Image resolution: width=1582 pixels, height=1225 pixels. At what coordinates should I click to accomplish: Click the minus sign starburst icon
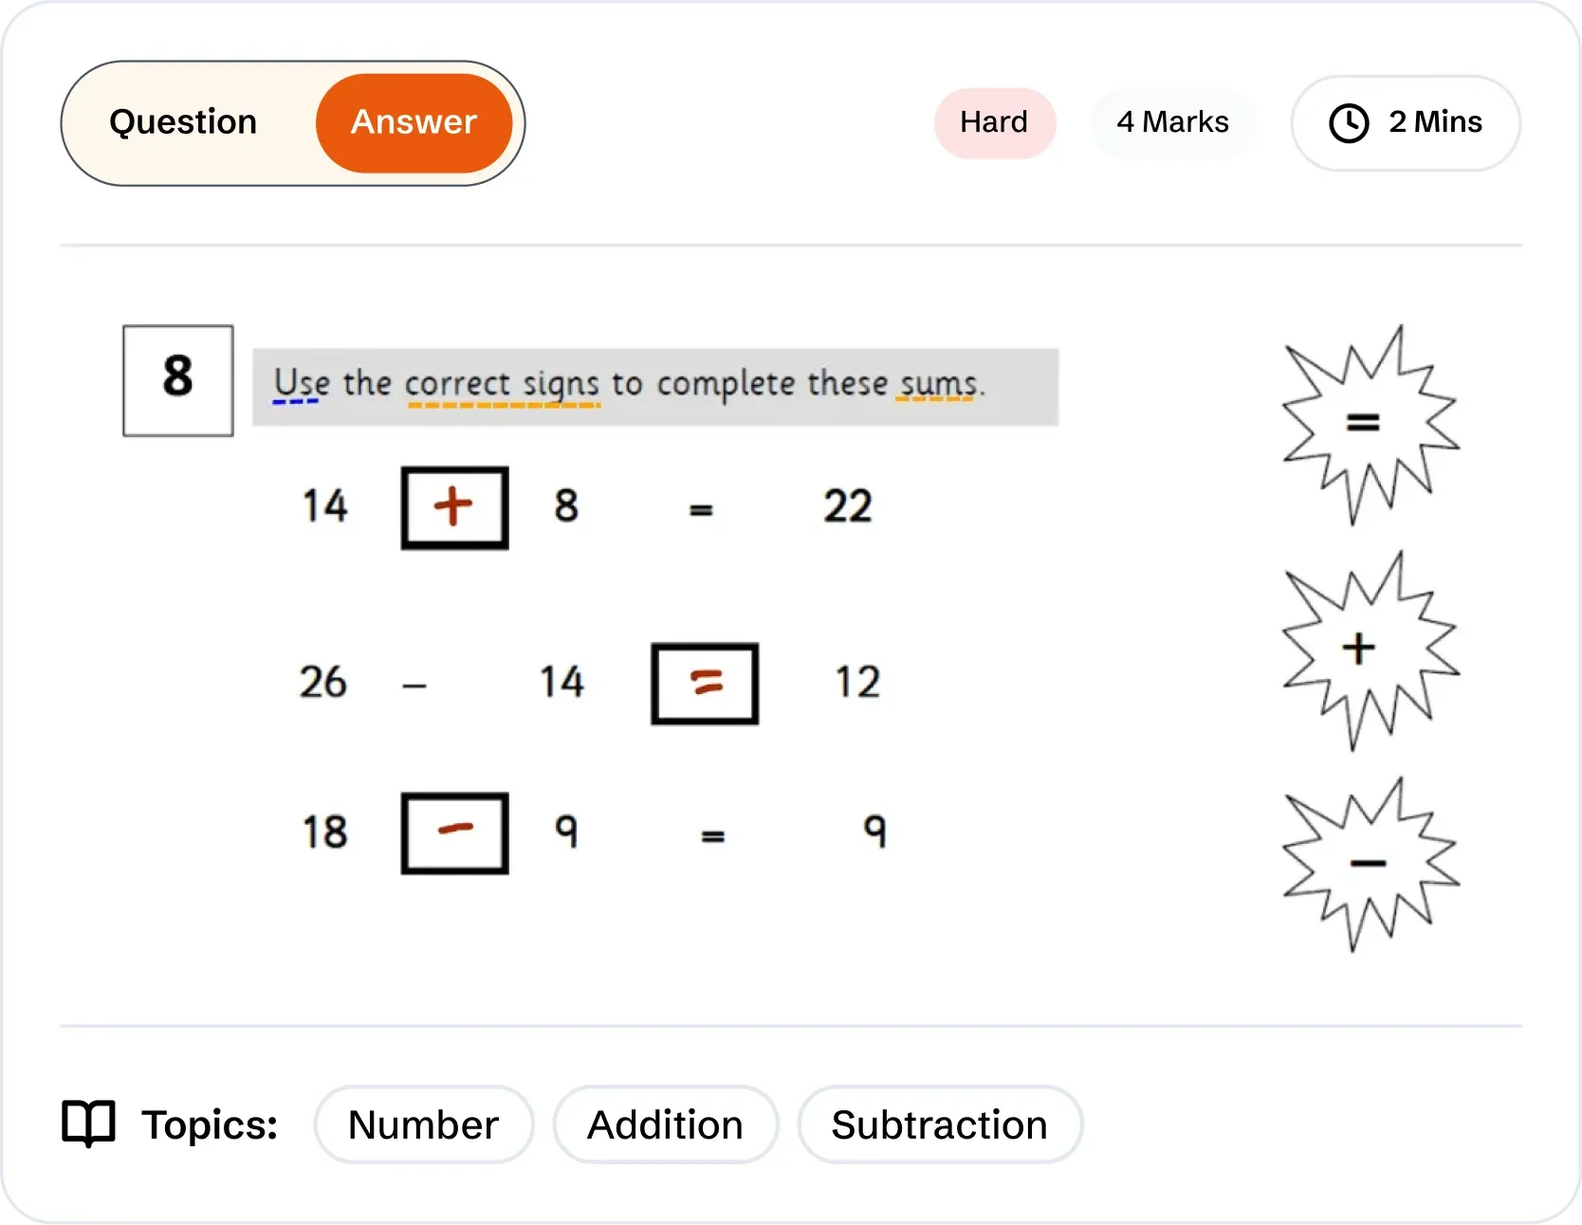(x=1368, y=864)
